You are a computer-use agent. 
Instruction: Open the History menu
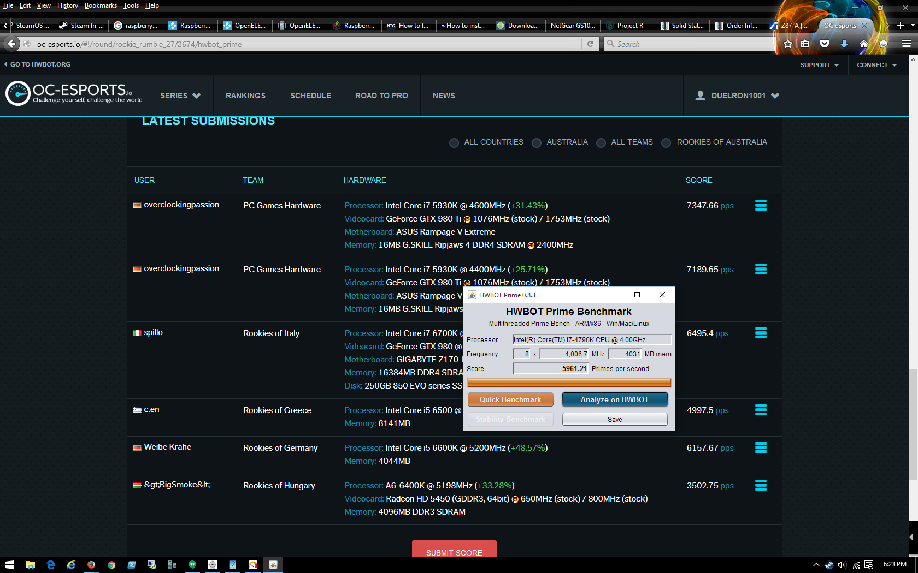(x=68, y=5)
